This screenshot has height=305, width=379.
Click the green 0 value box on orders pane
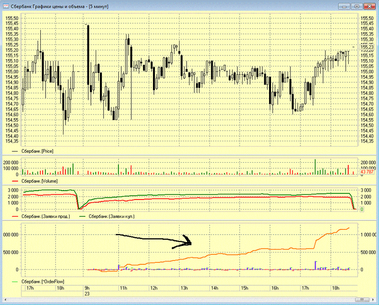[362, 209]
